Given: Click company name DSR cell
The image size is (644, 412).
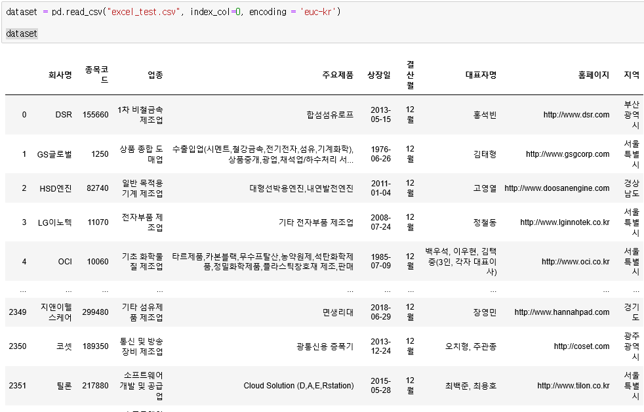Looking at the screenshot, I should pyautogui.click(x=64, y=115).
